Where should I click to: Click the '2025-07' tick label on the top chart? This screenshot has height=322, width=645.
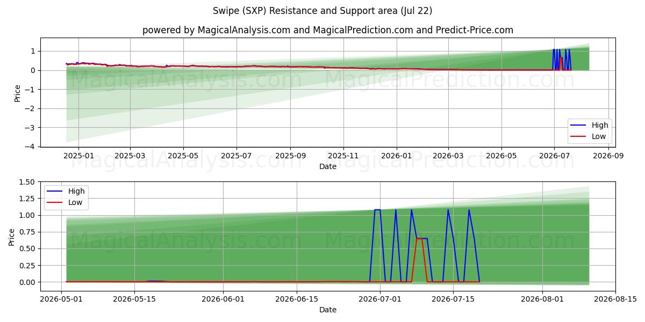point(236,156)
